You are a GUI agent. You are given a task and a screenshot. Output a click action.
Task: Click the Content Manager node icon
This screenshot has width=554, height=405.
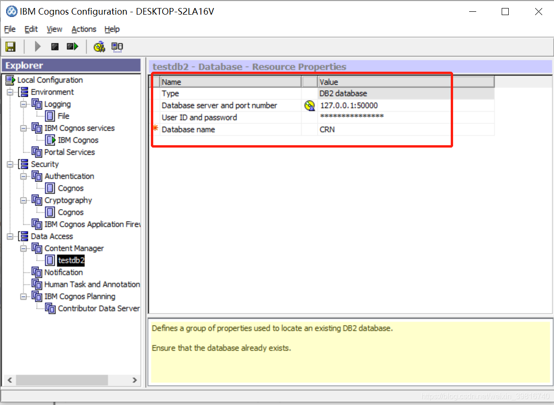coord(37,248)
